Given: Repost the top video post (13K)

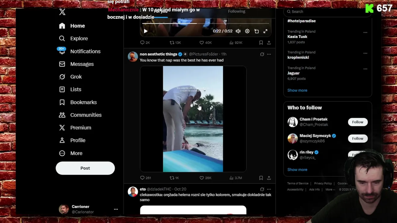Looking at the screenshot, I should 175,42.
